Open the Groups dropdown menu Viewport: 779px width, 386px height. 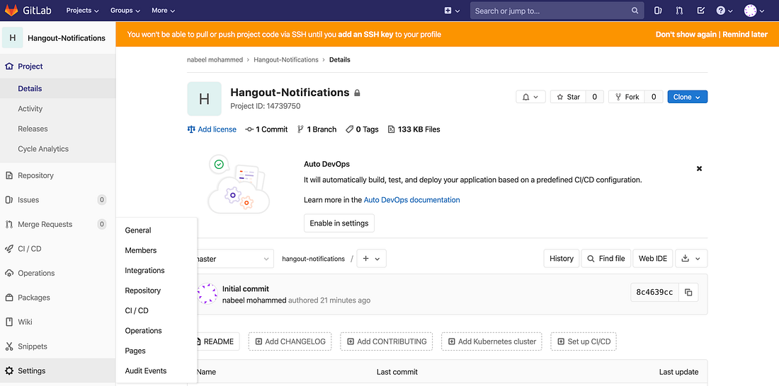pos(125,11)
